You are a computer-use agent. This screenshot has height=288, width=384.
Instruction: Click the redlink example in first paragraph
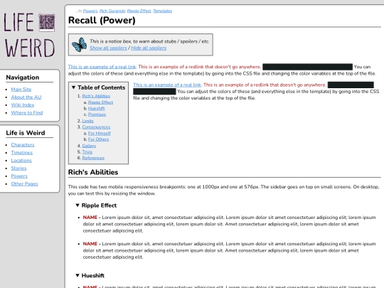[x=199, y=67]
